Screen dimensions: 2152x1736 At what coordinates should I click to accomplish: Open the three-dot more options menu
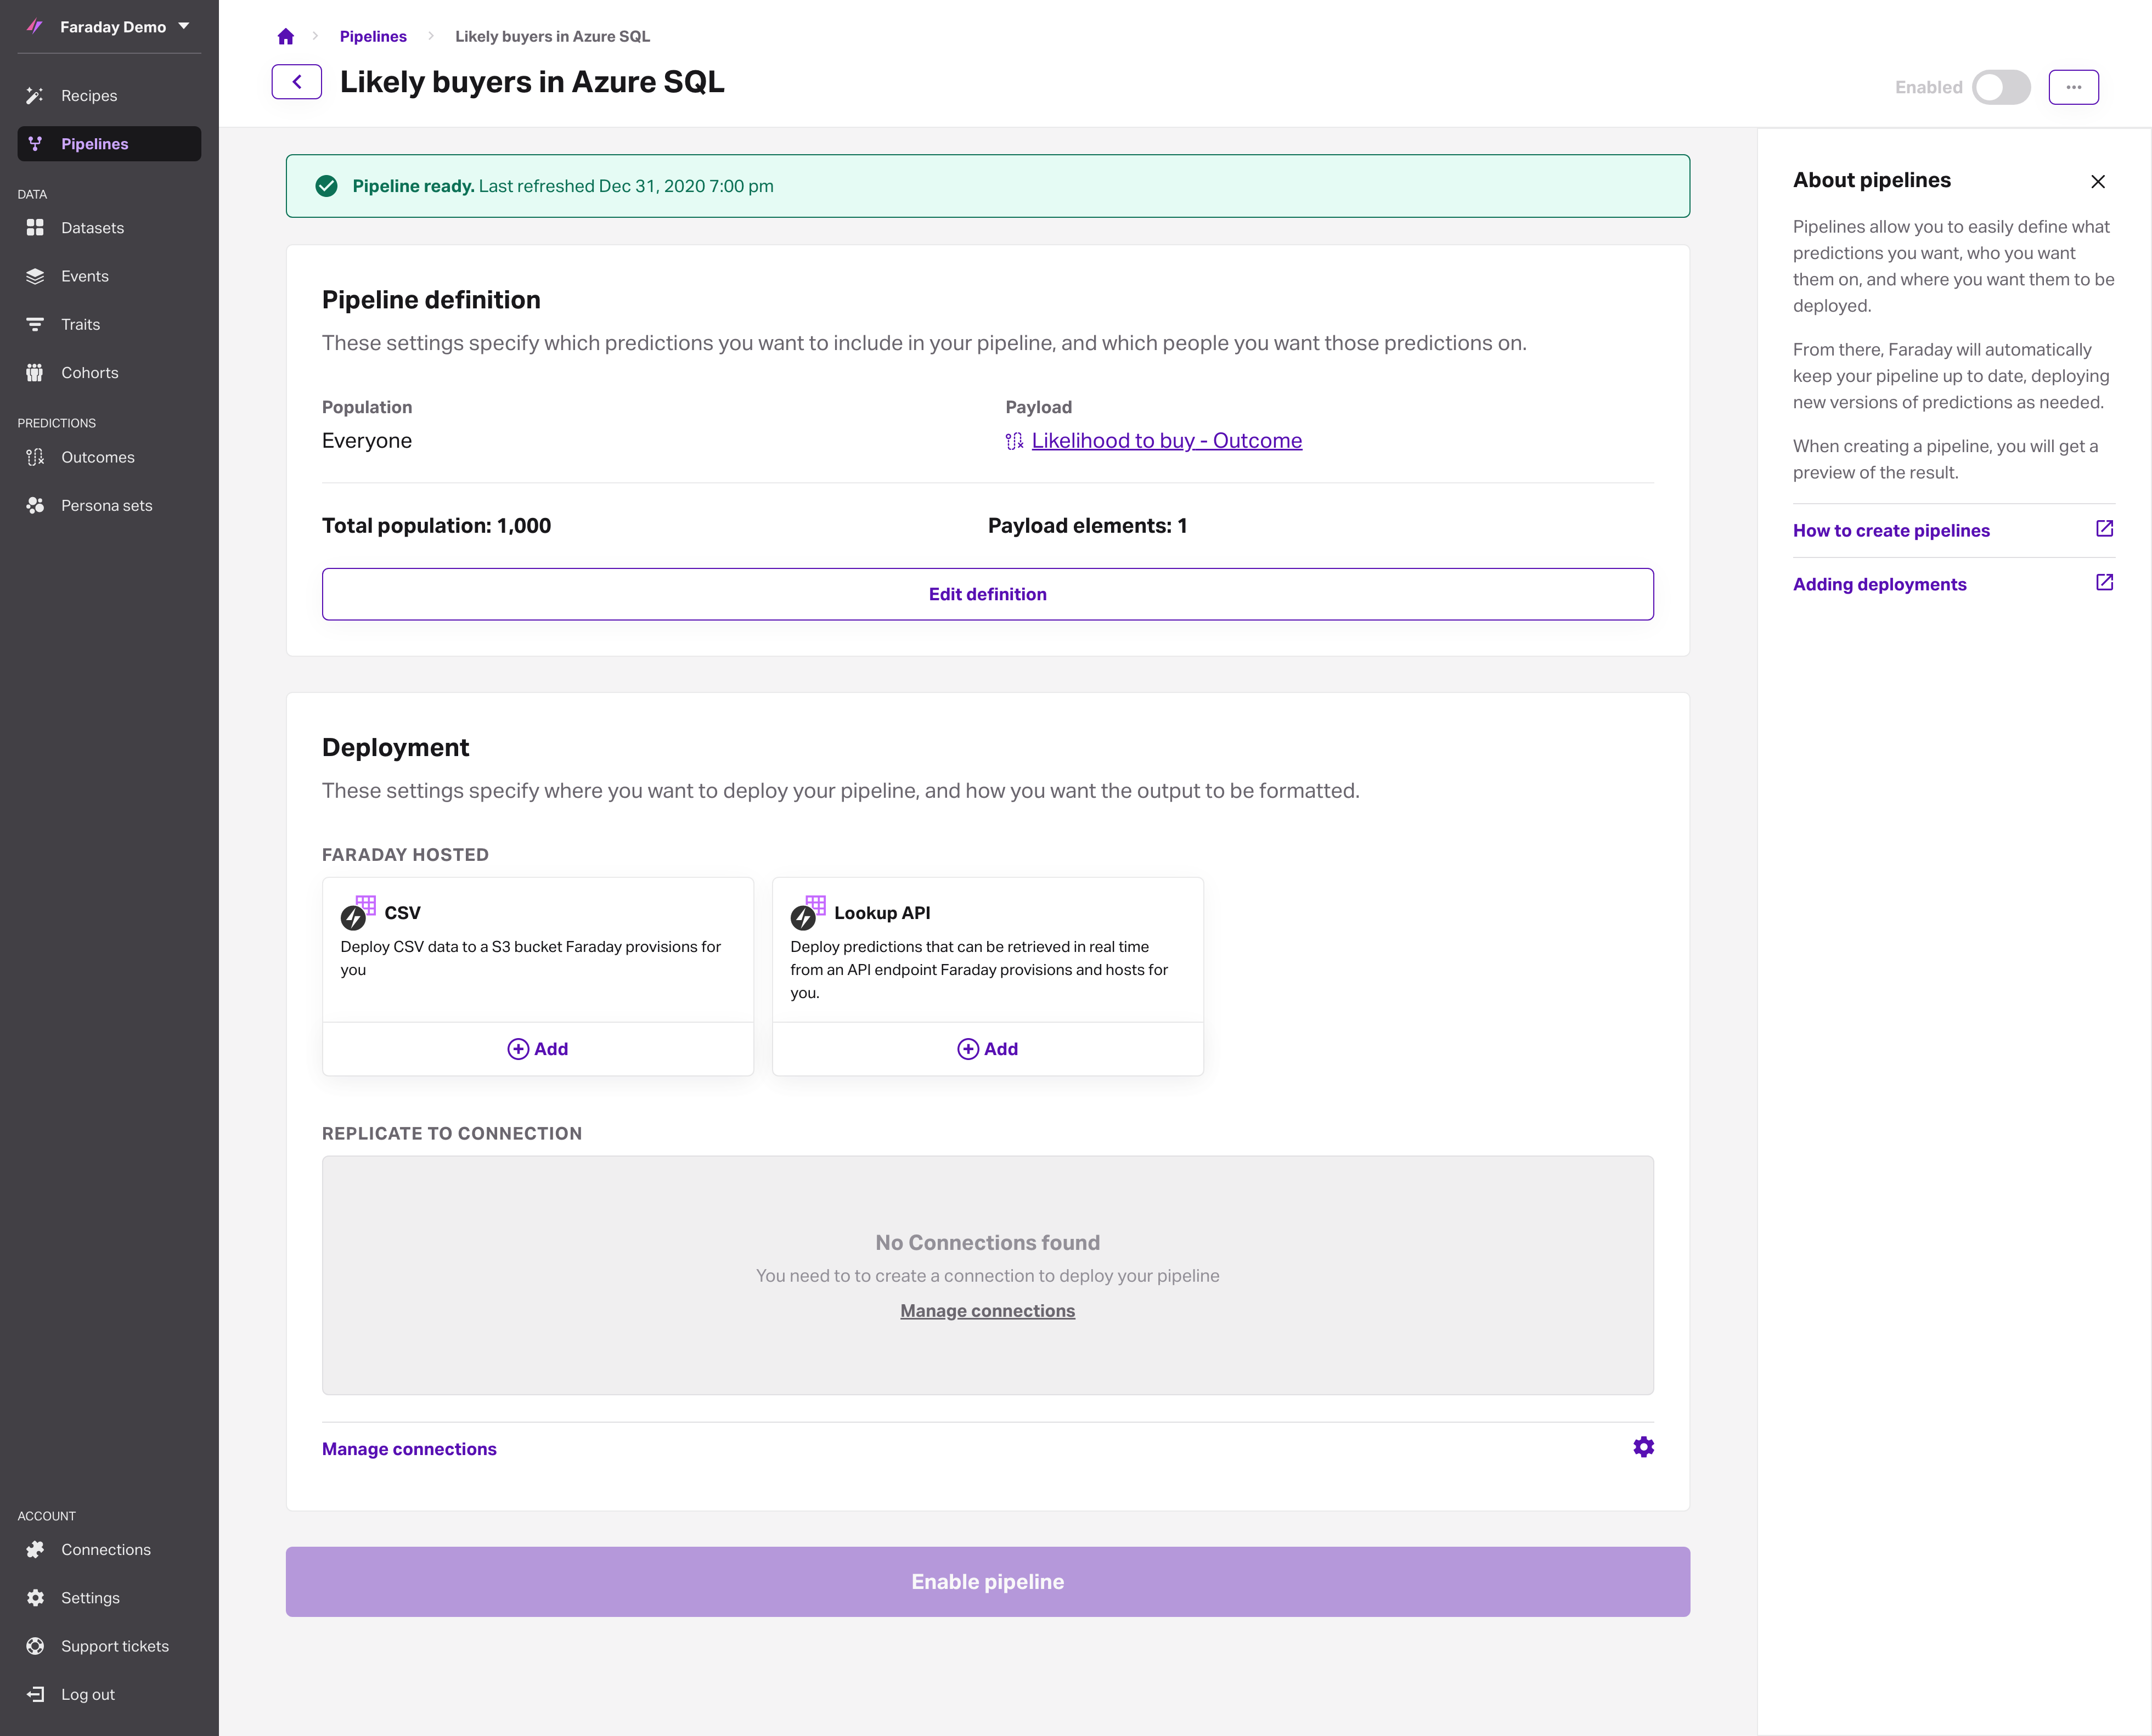[2074, 87]
